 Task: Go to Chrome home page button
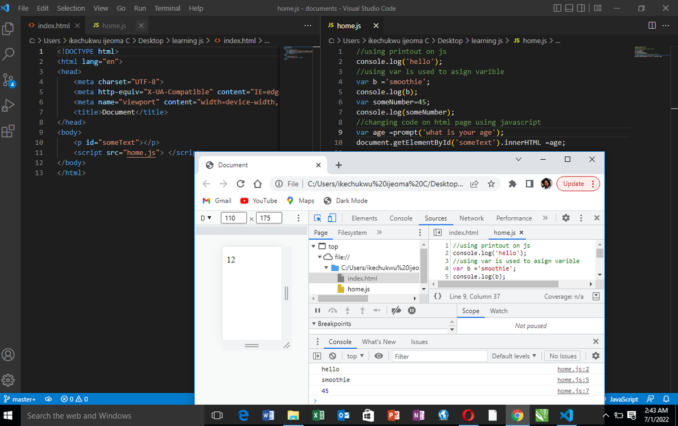pyautogui.click(x=257, y=184)
